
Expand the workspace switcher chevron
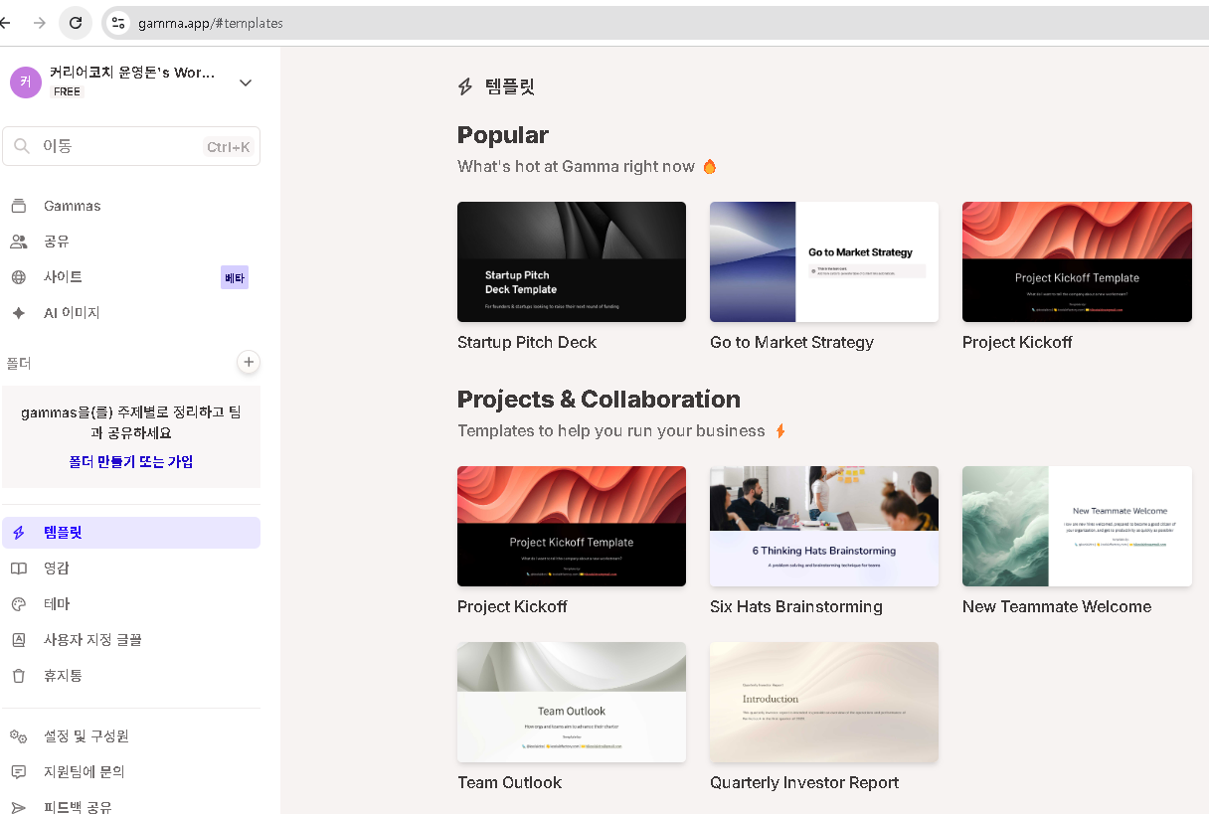246,82
